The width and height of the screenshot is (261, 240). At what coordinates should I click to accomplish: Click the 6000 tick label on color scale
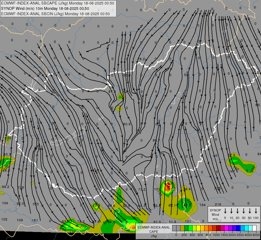click(x=256, y=235)
